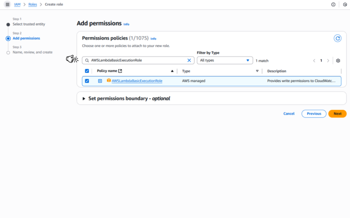Open the Filter by Type dropdown
Image resolution: width=350 pixels, height=220 pixels.
pos(225,60)
